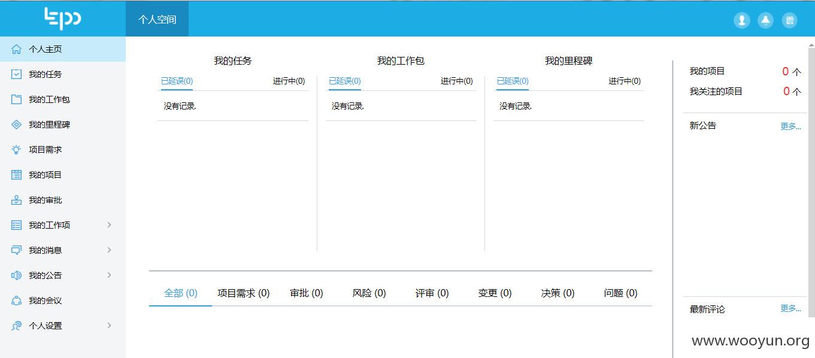This screenshot has width=815, height=358.
Task: Switch to the 风险 (0) tab
Action: coord(369,293)
